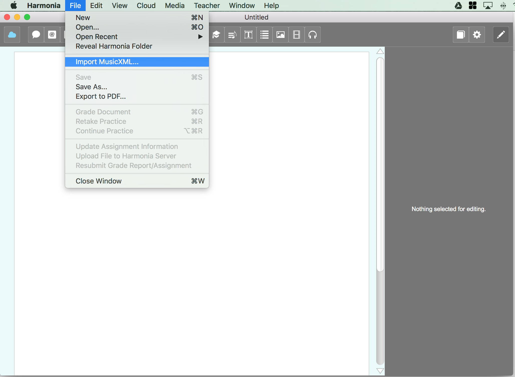Click the @ mention toolbar icon

tap(52, 35)
